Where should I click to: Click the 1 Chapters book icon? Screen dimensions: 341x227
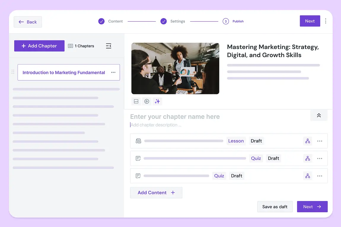70,46
